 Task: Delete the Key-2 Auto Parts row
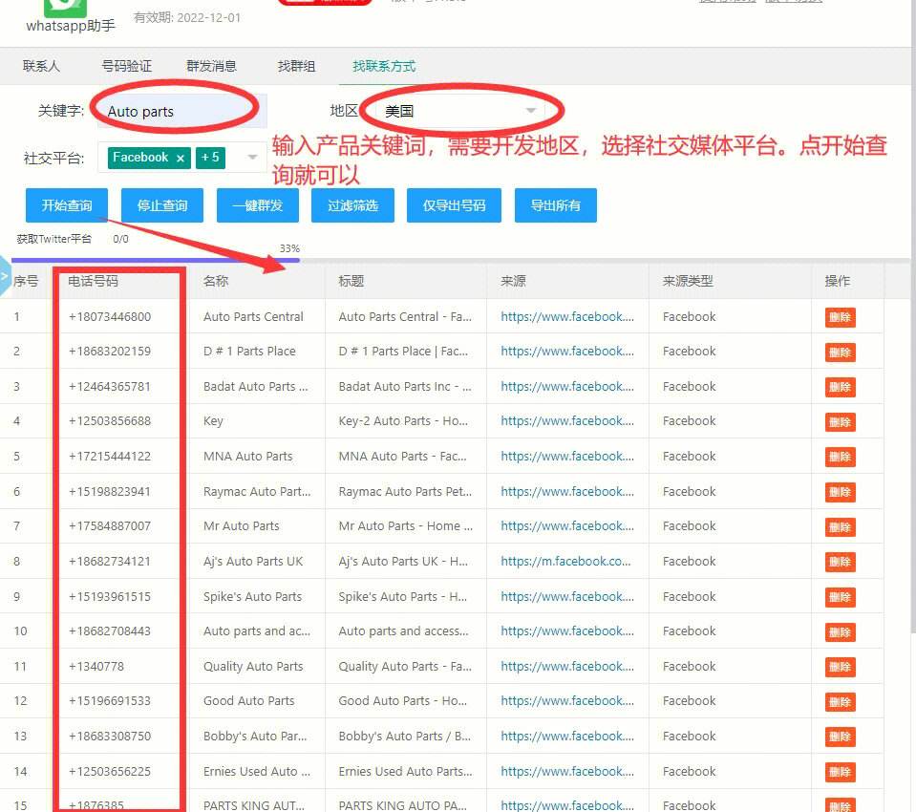tap(840, 422)
